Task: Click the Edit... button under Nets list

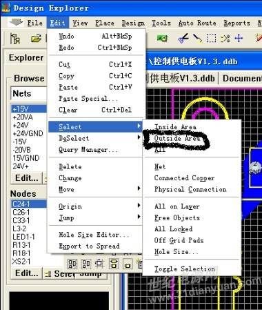Action: click(x=26, y=178)
